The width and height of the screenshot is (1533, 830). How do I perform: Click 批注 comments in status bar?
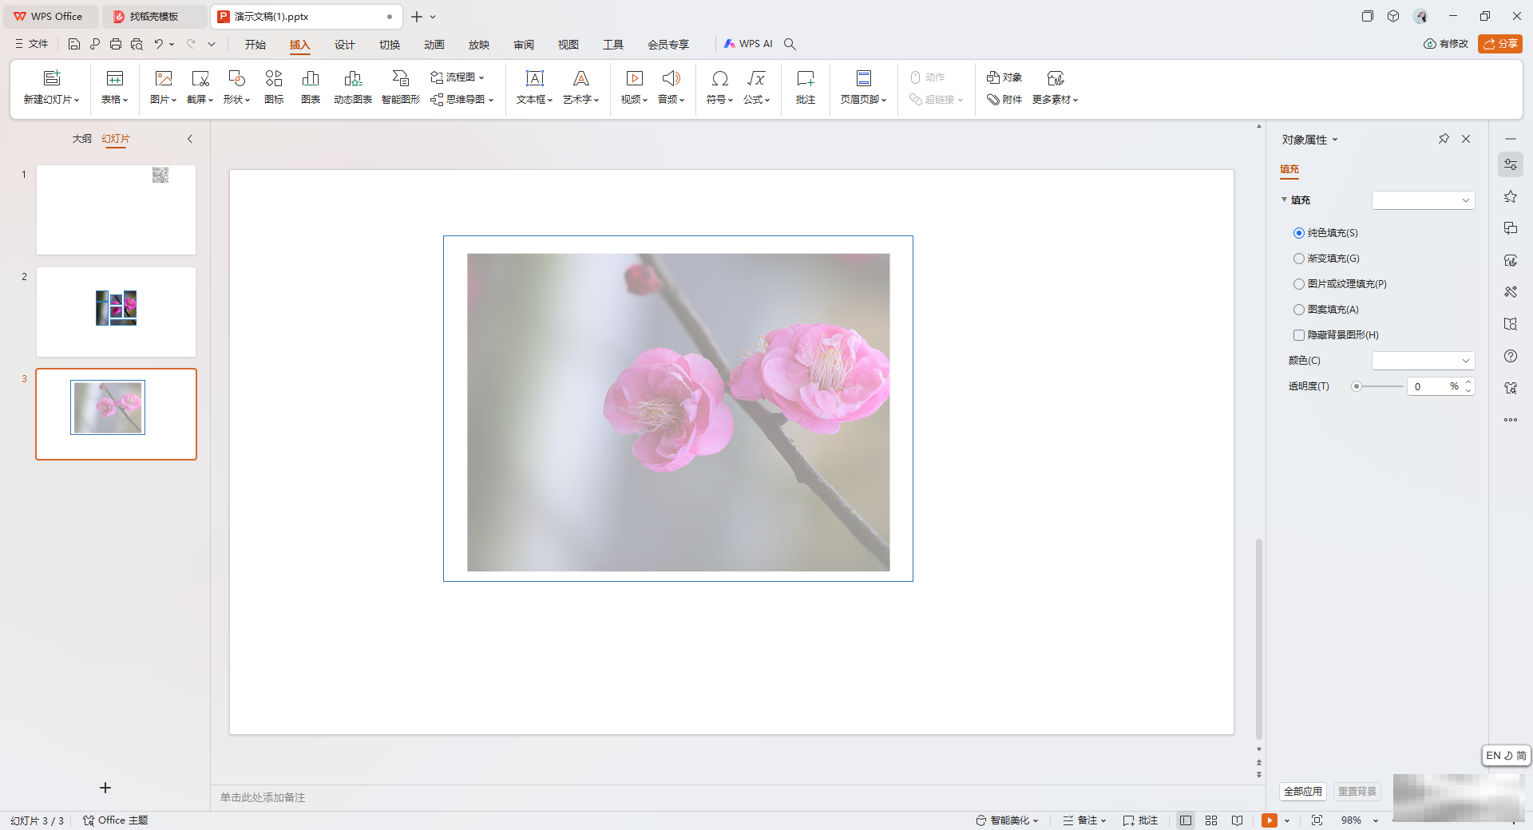tap(1140, 820)
